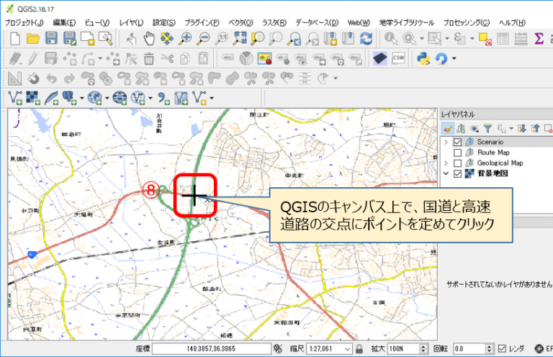
Task: Toggle the Save Layer Edits floppy icon
Action: tap(52, 58)
